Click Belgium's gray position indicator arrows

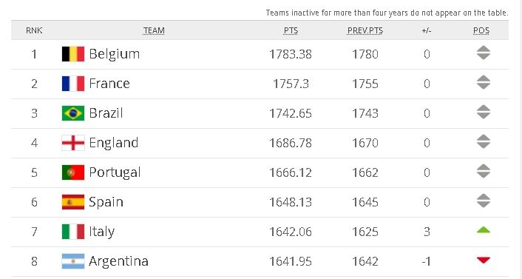(x=484, y=53)
